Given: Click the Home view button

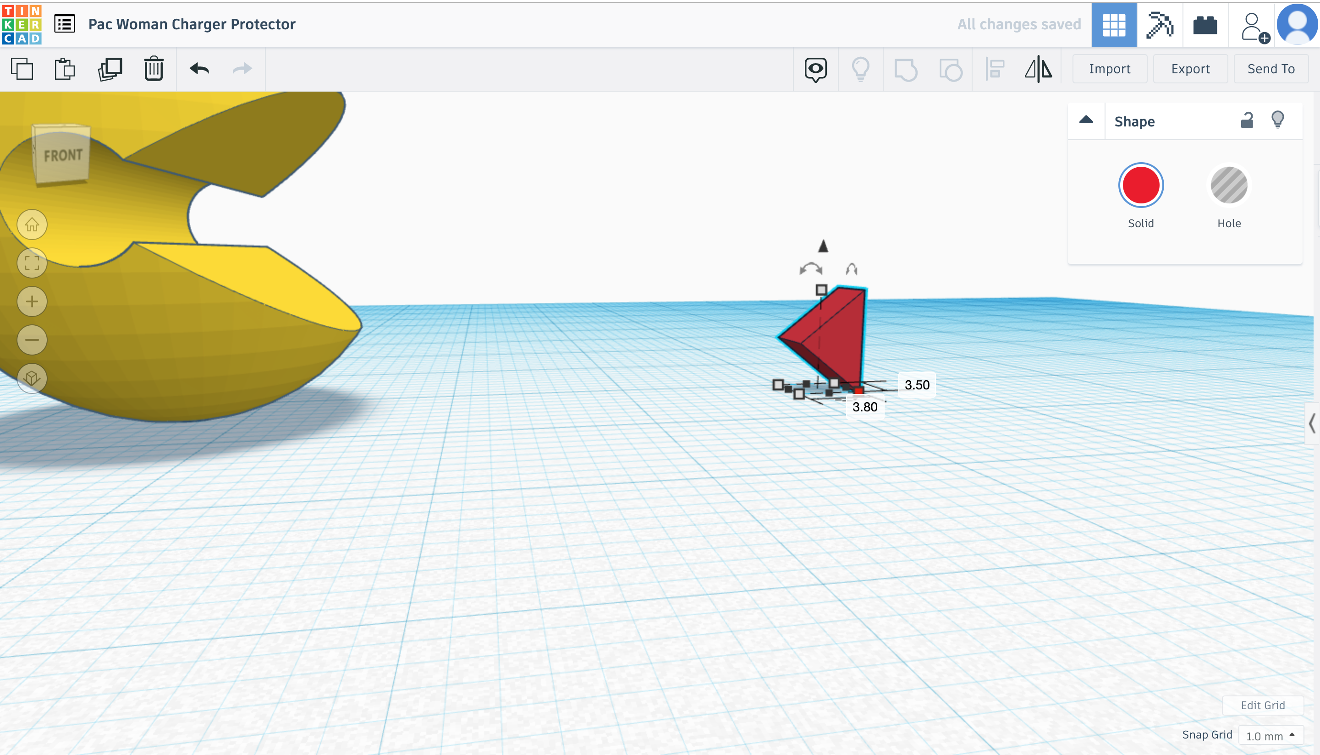Looking at the screenshot, I should [32, 224].
